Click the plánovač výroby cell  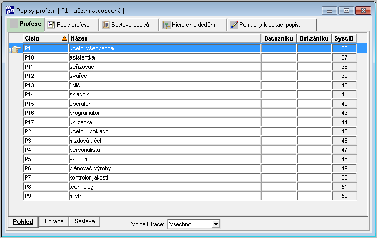tap(165, 168)
